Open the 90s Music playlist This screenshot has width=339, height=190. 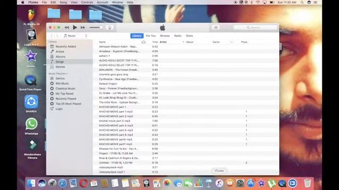tap(62, 83)
